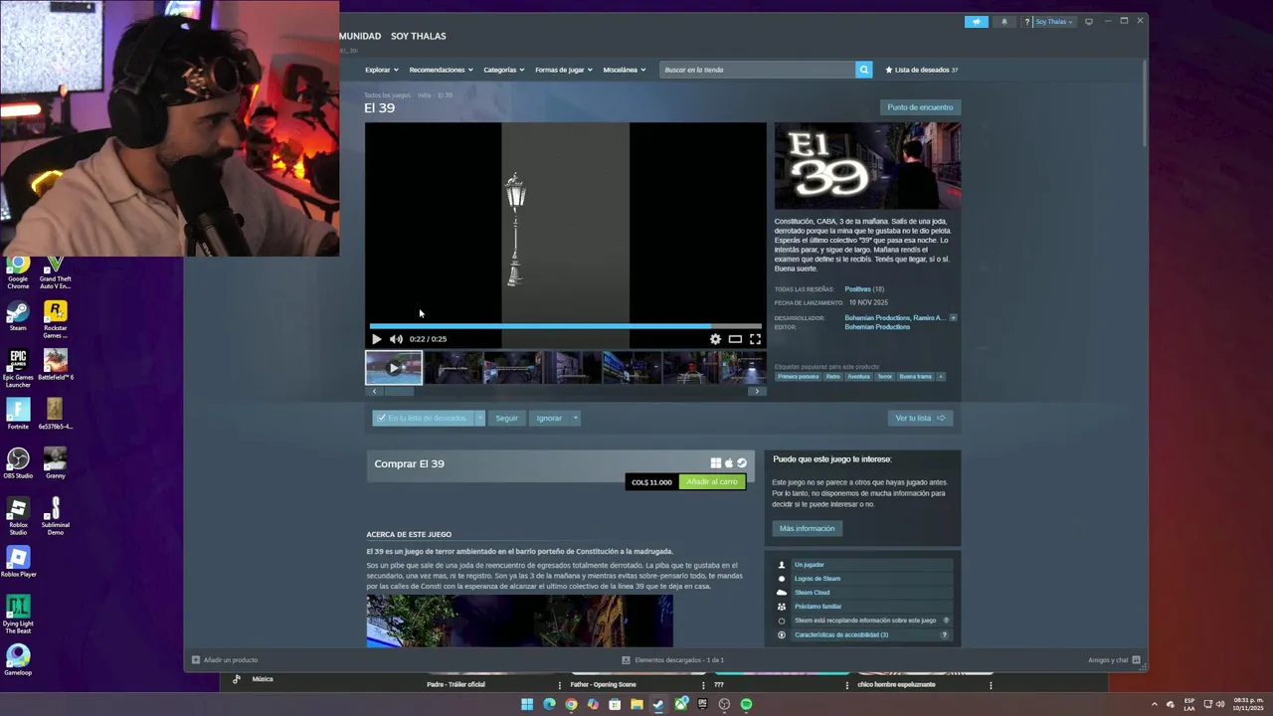Open the Steam notifications bell
This screenshot has height=716, width=1273.
(x=1003, y=22)
